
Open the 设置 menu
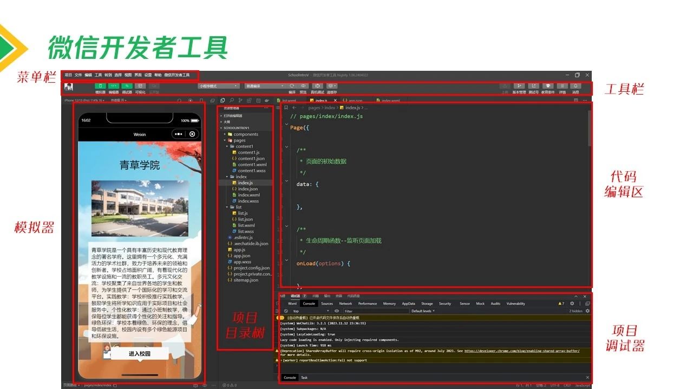coord(148,75)
